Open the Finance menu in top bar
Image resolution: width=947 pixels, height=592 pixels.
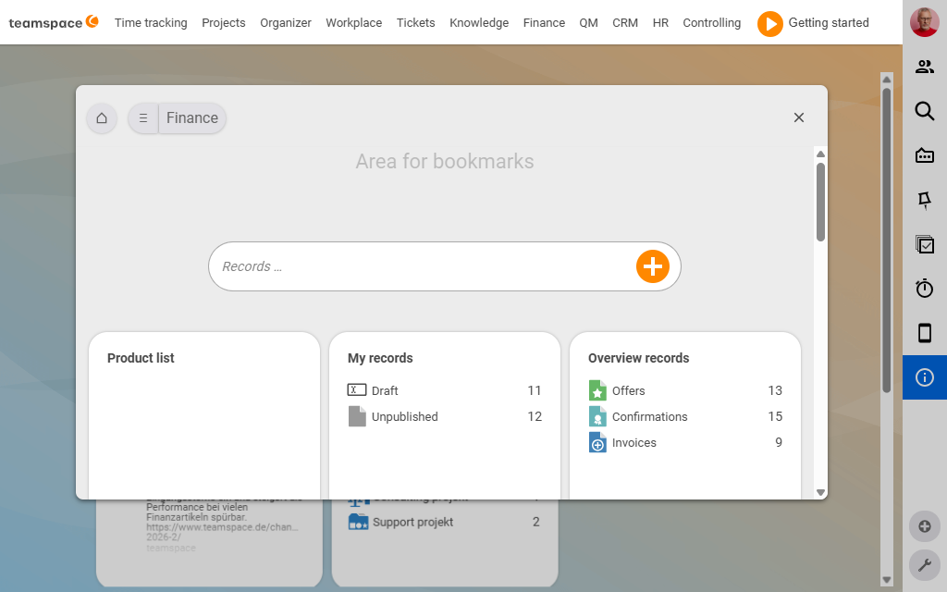[x=544, y=23]
